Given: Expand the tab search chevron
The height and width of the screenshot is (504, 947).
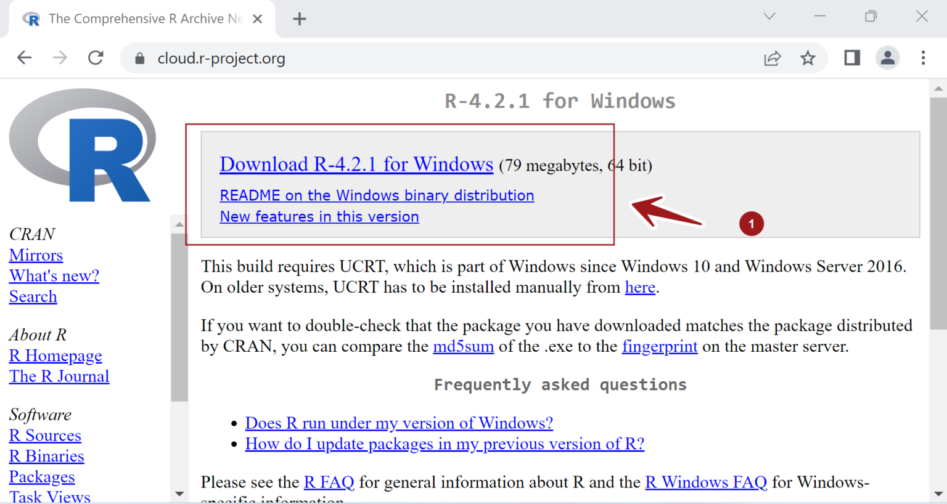Looking at the screenshot, I should [x=769, y=17].
